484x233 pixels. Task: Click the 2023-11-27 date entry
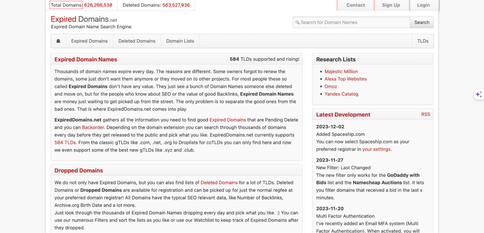pos(329,160)
